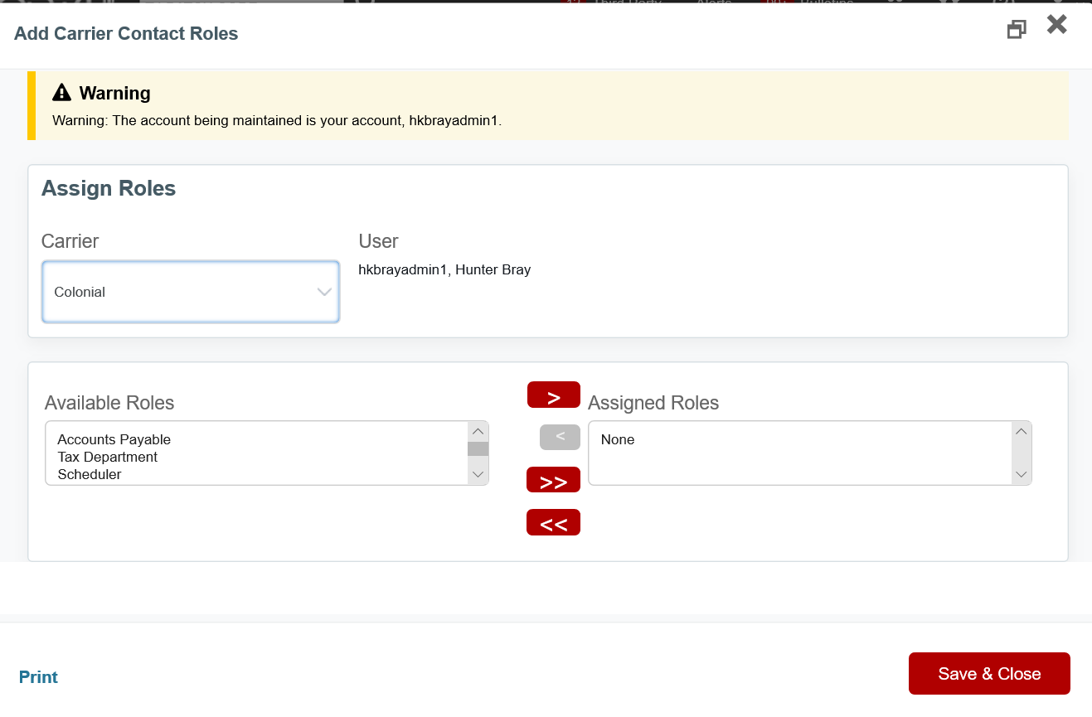The height and width of the screenshot is (717, 1092).
Task: Click the chevron arrow on the Carrier selector
Action: point(323,292)
